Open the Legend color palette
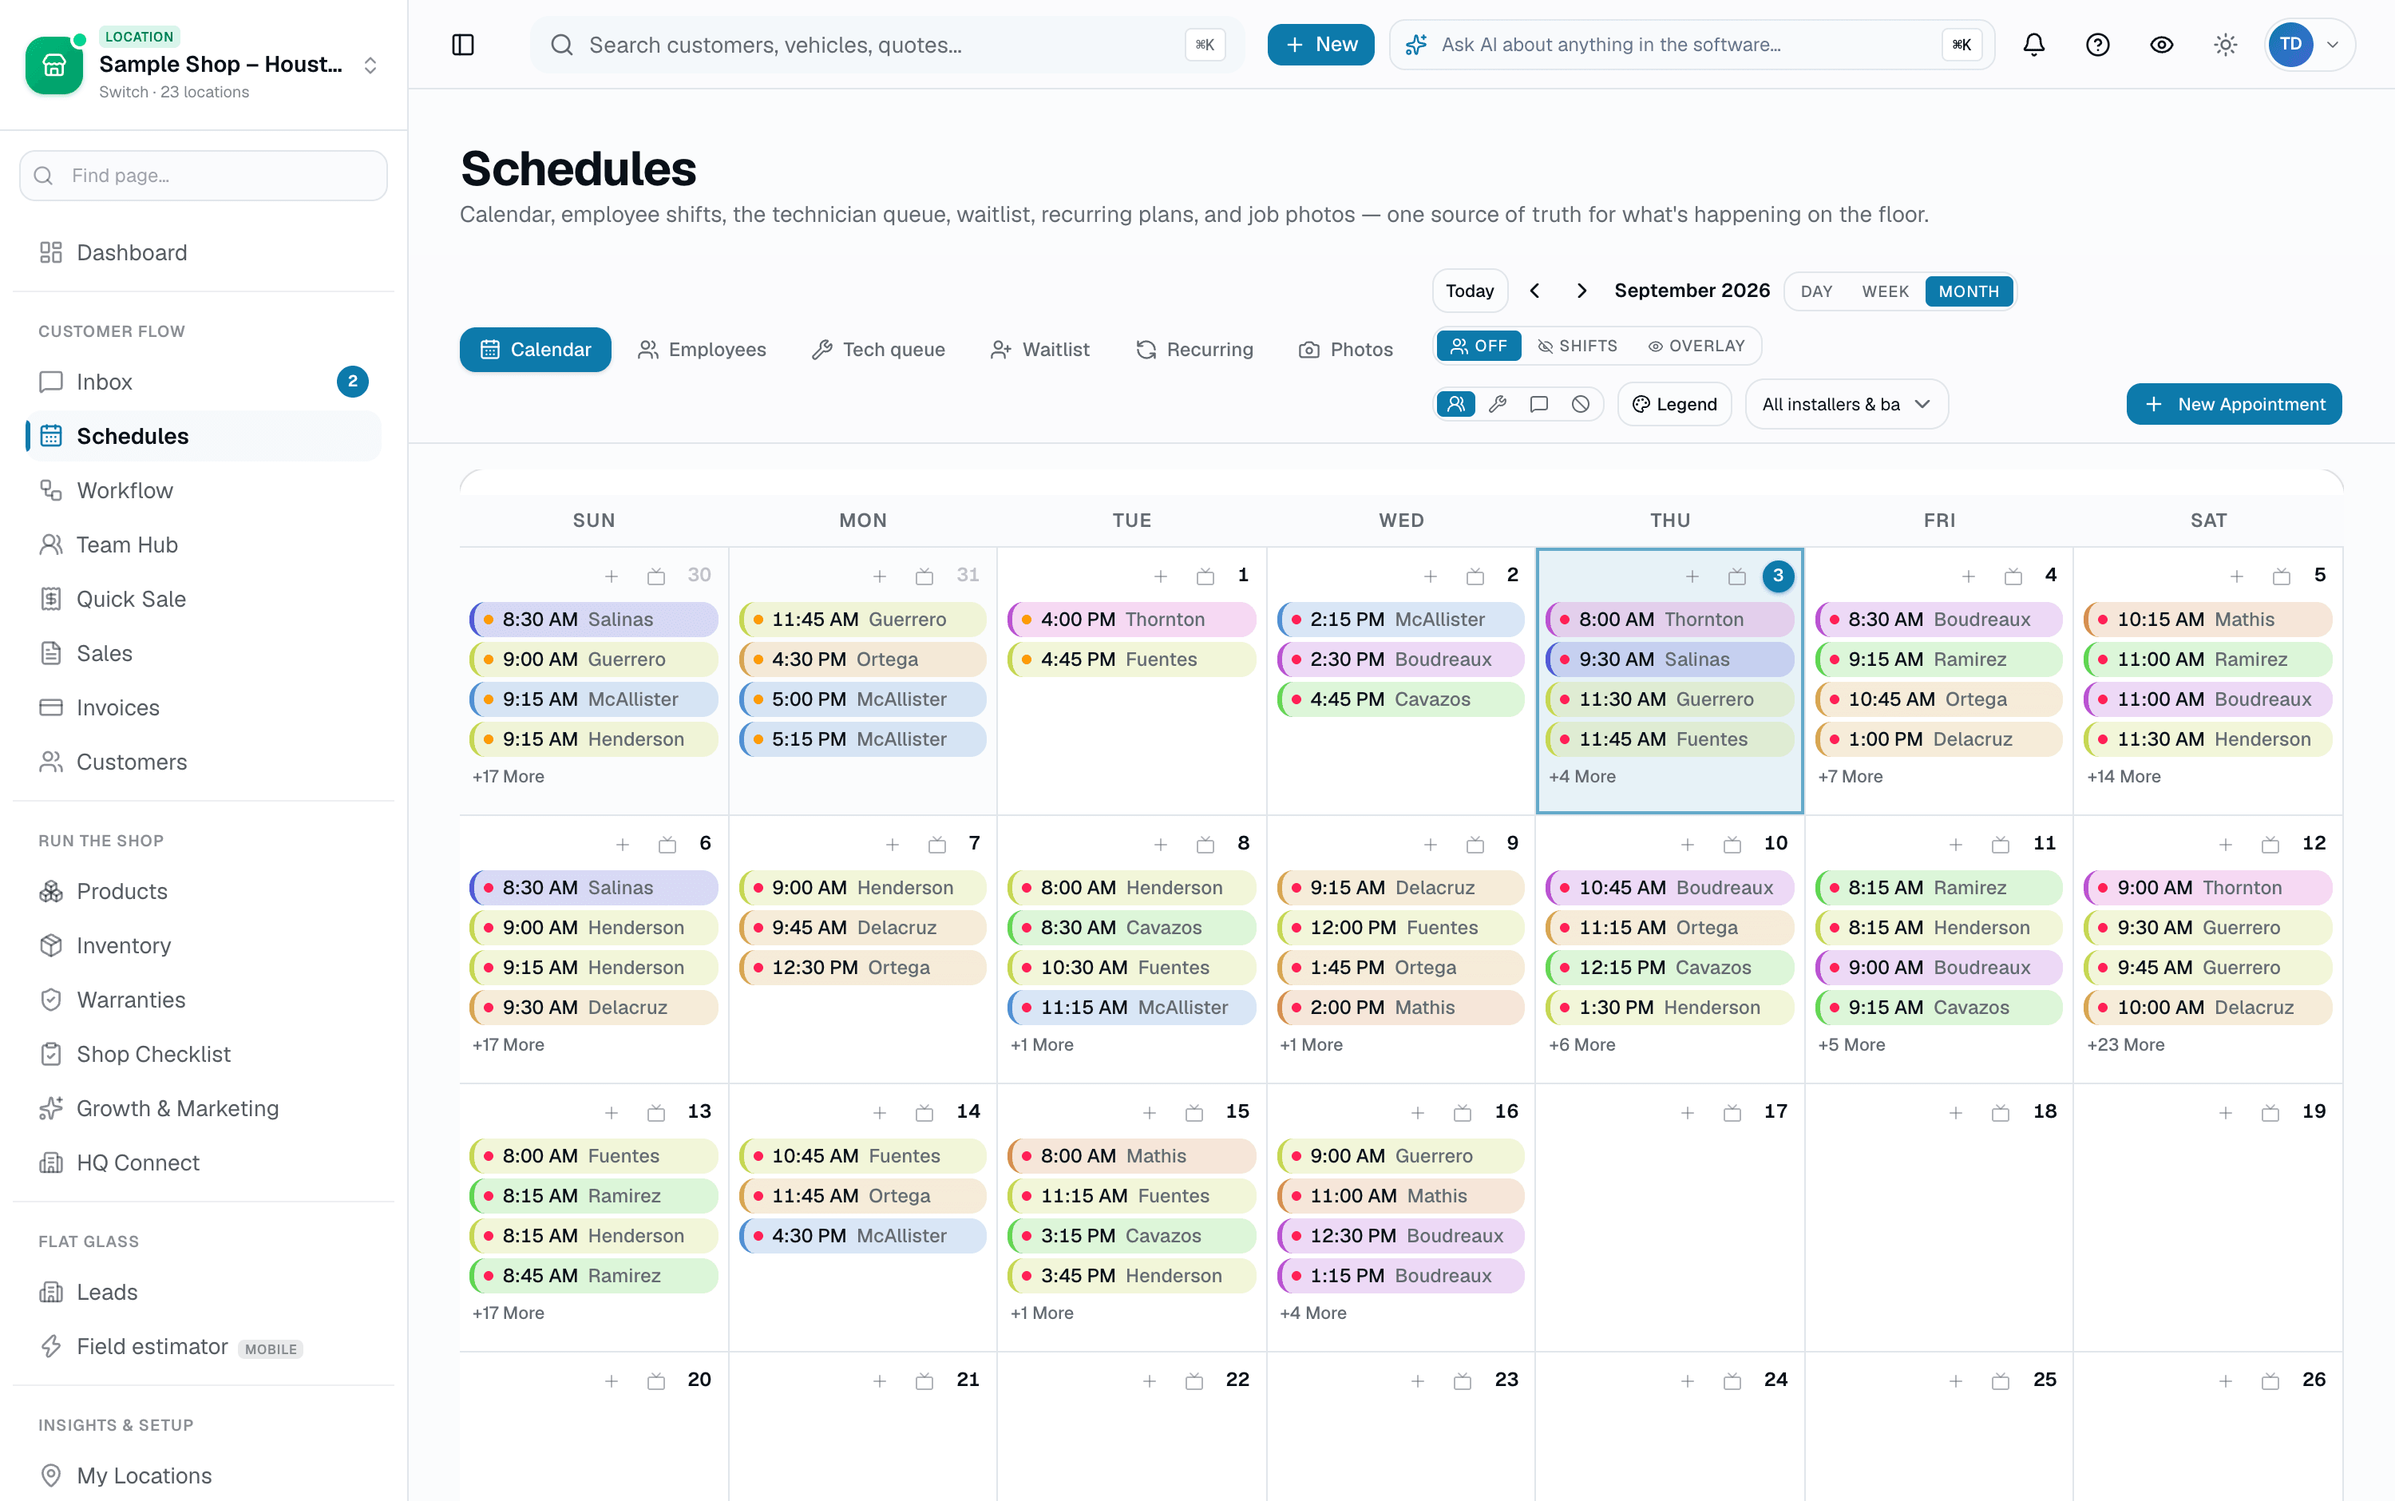 [x=1674, y=404]
